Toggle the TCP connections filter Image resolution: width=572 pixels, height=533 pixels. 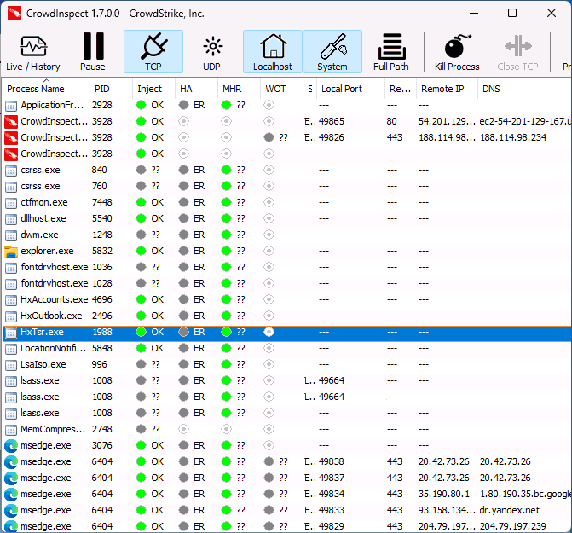[153, 51]
